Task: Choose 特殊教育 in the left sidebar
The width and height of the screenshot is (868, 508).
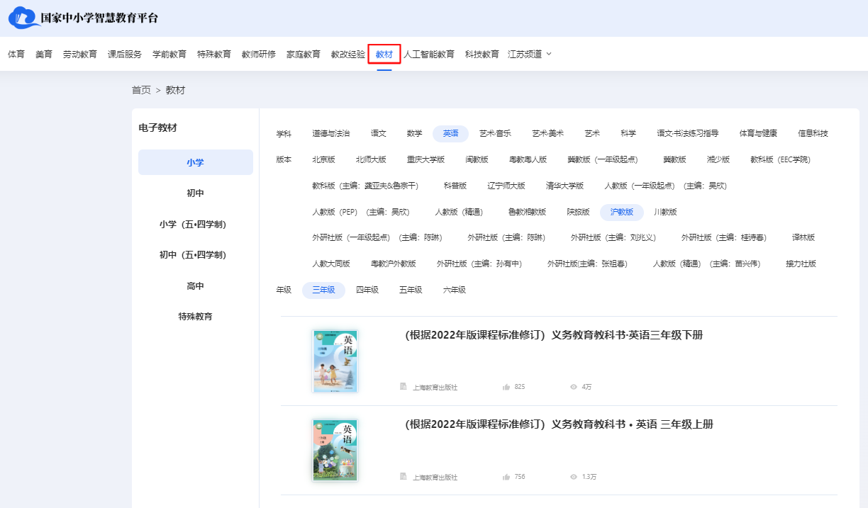Action: [196, 317]
